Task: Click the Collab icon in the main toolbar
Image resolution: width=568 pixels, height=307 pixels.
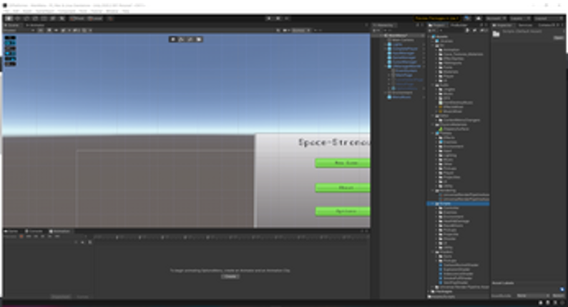Action: [x=468, y=19]
